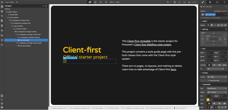Image resolution: width=228 pixels, height=110 pixels.
Task: Open the selector states dropdown arrow
Action: (225, 14)
